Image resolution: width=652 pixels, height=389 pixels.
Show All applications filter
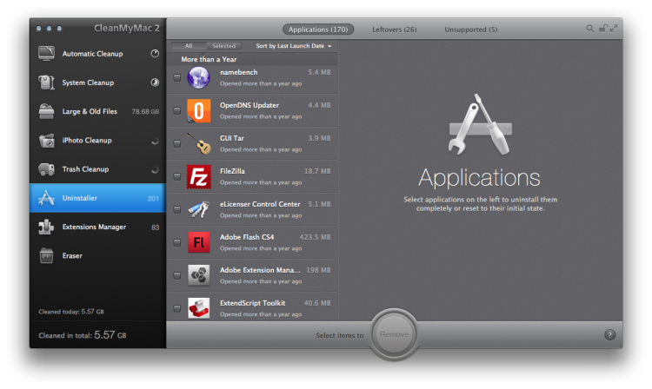[x=189, y=46]
